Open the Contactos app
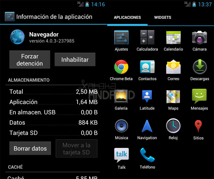This screenshot has width=214, height=179. click(x=147, y=70)
